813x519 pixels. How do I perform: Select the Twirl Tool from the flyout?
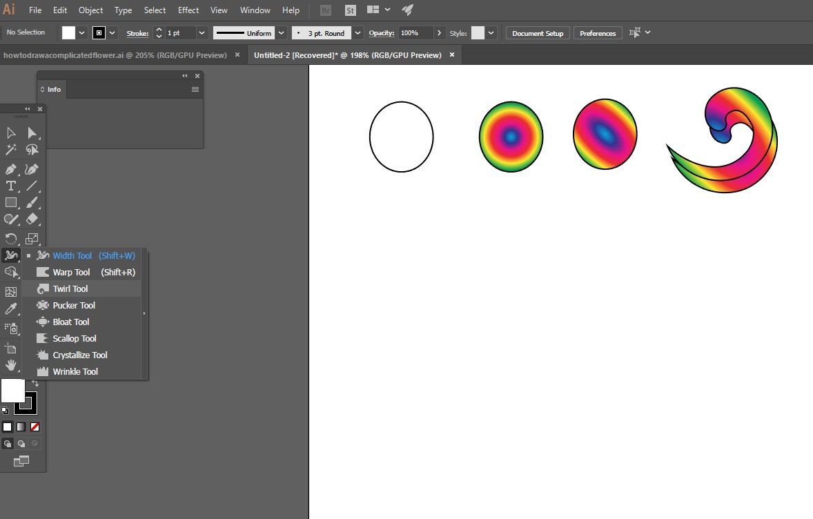70,288
